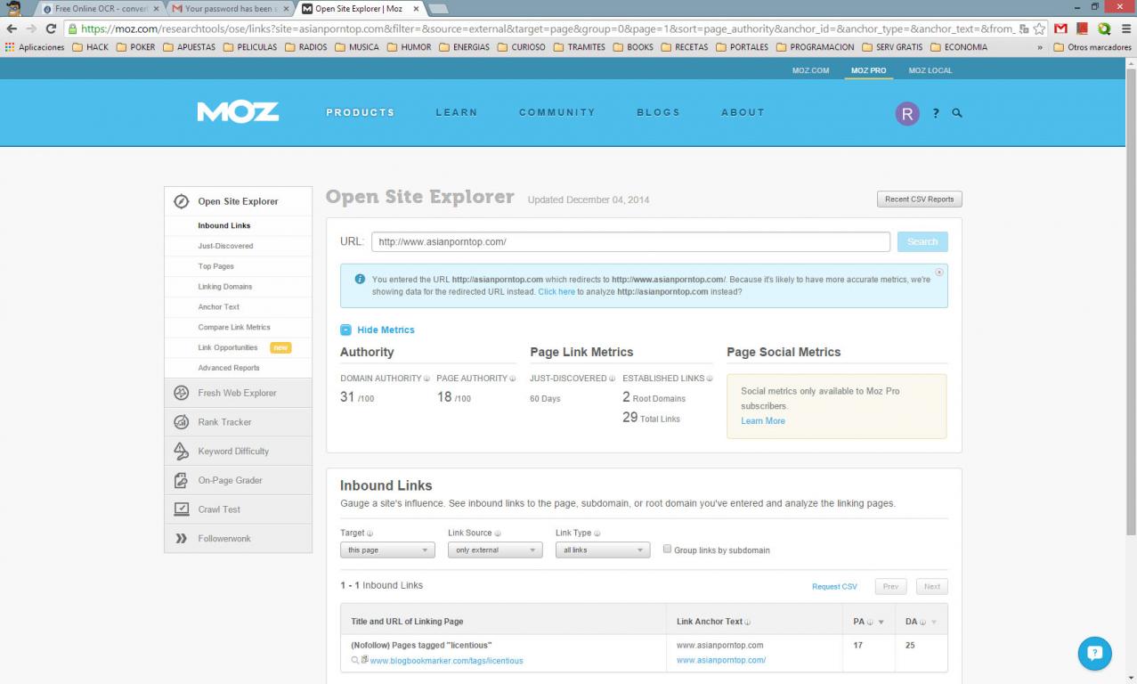Click the Keyword Difficulty icon
1137x684 pixels.
(181, 452)
